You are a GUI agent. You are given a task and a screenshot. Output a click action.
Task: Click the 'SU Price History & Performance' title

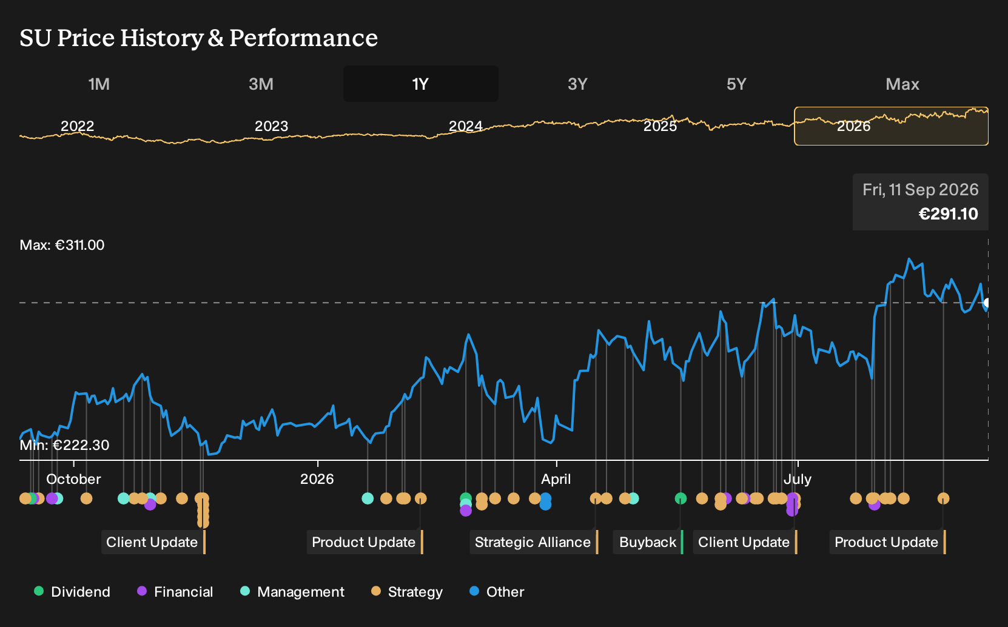[199, 38]
